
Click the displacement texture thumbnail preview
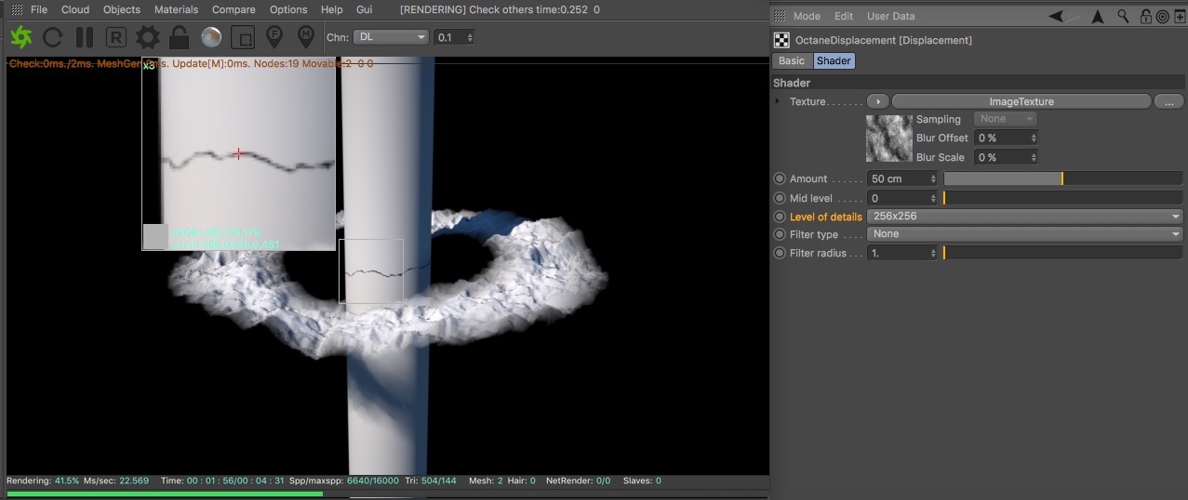tap(889, 138)
